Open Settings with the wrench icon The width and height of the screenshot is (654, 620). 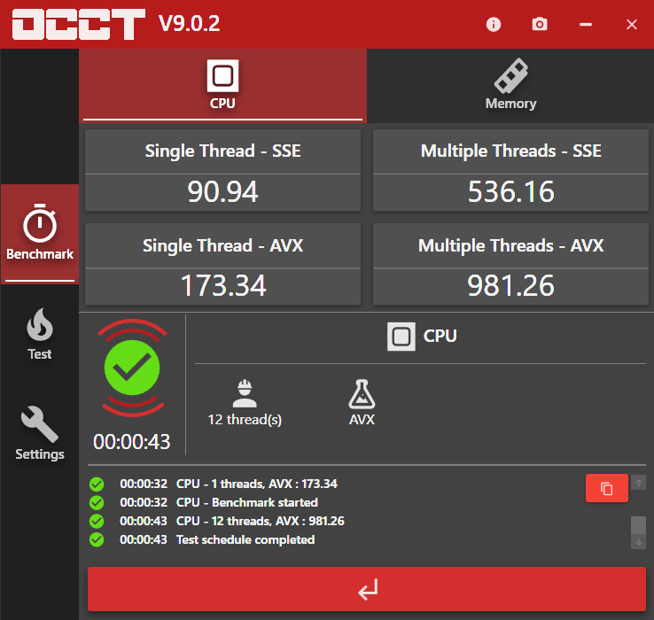pos(40,434)
